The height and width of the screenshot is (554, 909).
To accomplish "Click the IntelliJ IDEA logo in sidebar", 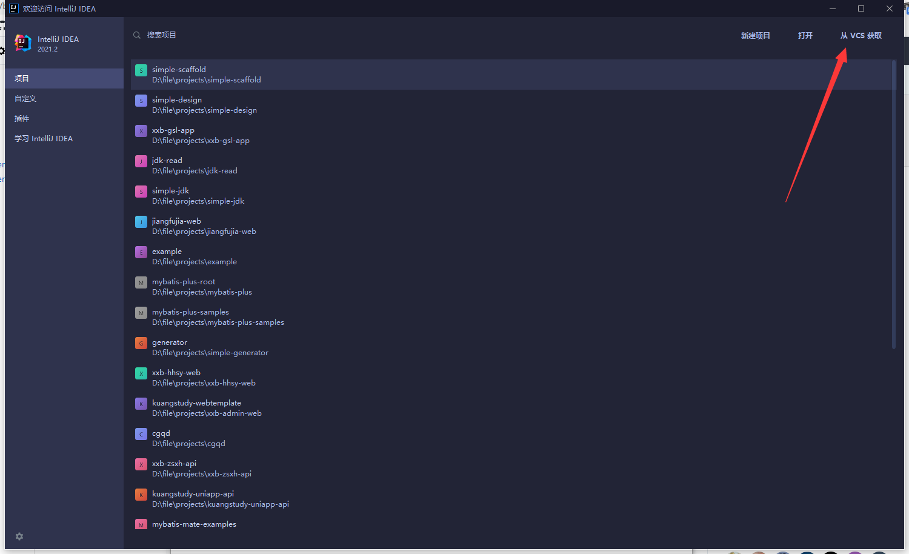I will [23, 43].
